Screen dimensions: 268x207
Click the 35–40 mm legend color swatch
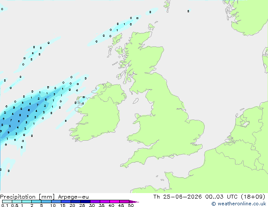(105, 202)
